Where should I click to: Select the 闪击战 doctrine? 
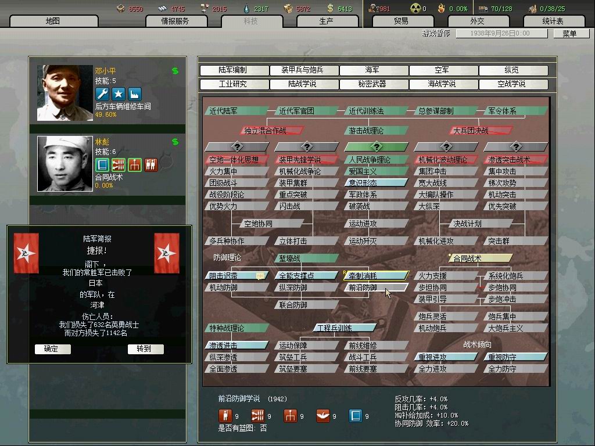[307, 206]
